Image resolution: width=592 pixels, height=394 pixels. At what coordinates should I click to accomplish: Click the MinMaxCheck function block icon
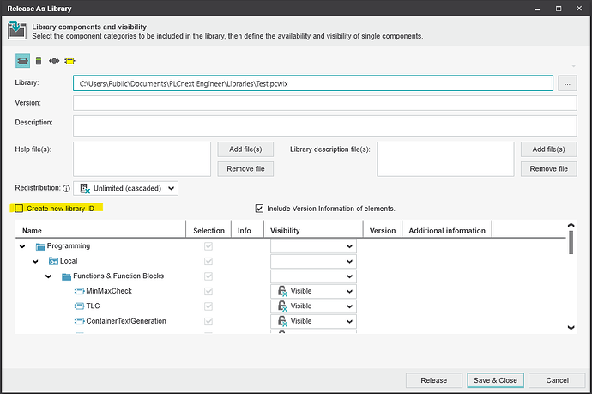click(79, 291)
